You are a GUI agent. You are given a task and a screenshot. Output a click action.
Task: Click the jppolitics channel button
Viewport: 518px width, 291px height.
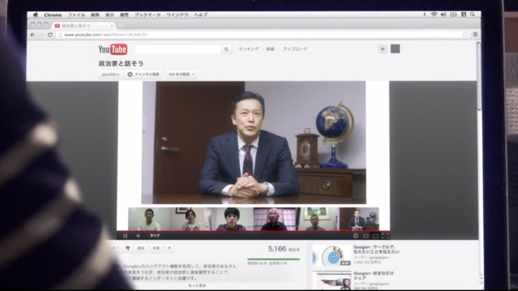110,75
